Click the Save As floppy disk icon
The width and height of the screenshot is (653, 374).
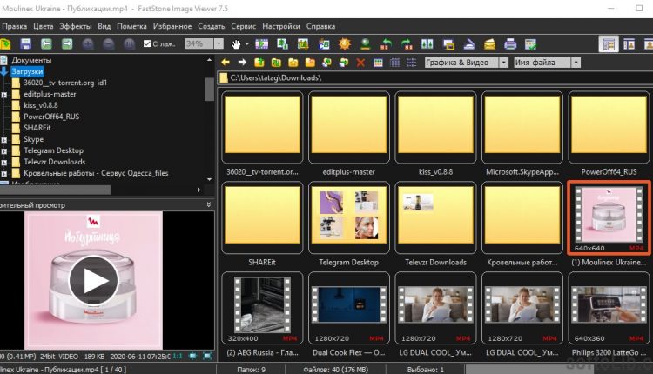point(25,43)
